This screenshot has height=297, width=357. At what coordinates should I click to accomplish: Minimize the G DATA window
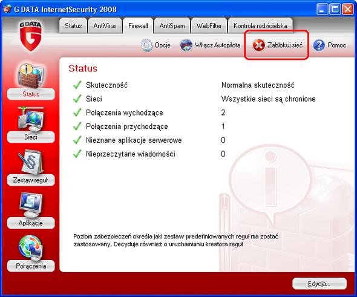pos(322,9)
